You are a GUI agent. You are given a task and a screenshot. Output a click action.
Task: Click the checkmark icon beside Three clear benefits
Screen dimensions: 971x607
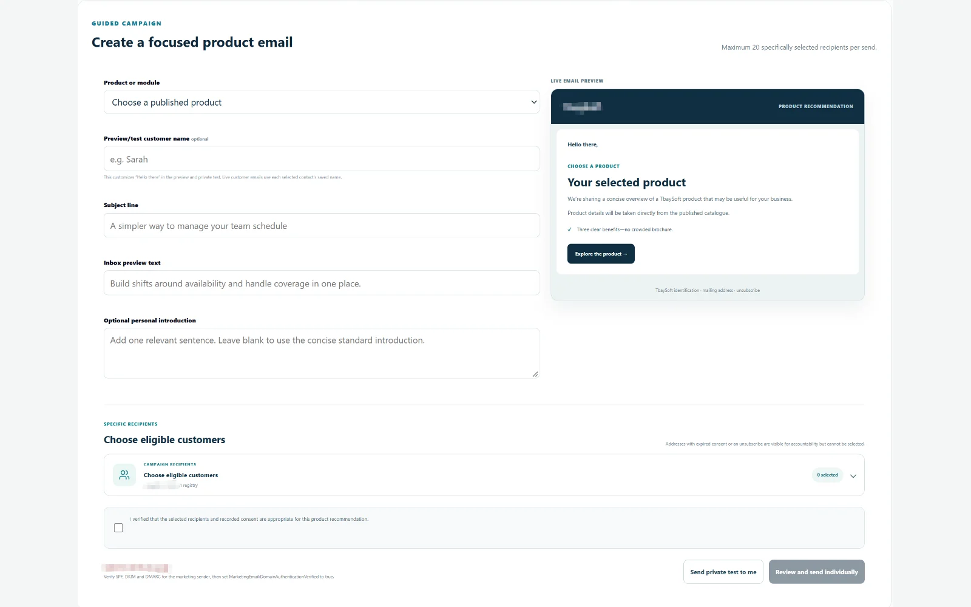(569, 229)
